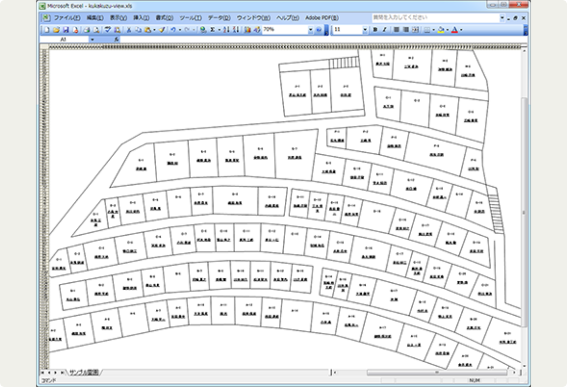Toggle Bold formatting
The height and width of the screenshot is (387, 567).
375,30
